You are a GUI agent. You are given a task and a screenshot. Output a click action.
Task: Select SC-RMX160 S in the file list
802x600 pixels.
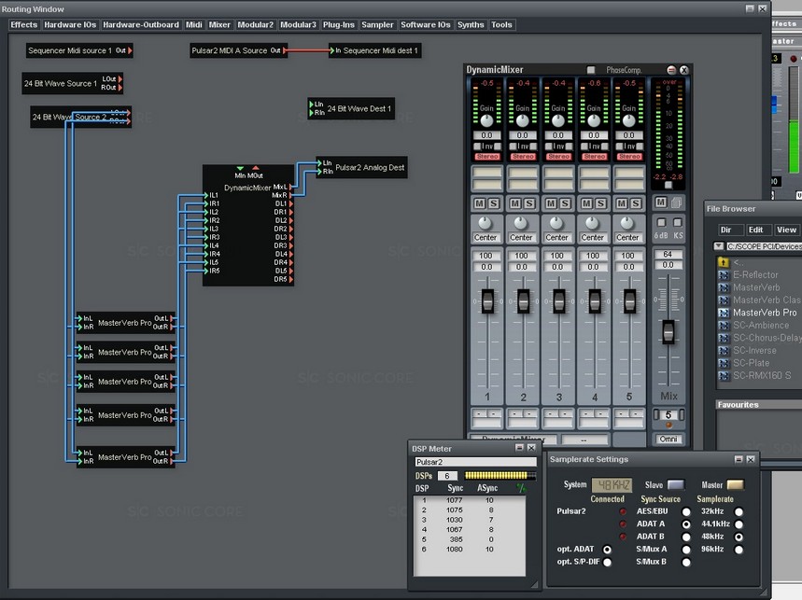coord(762,376)
